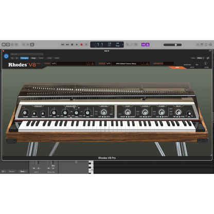Click the PRESET load icon
214x214 pixels.
click(93, 63)
